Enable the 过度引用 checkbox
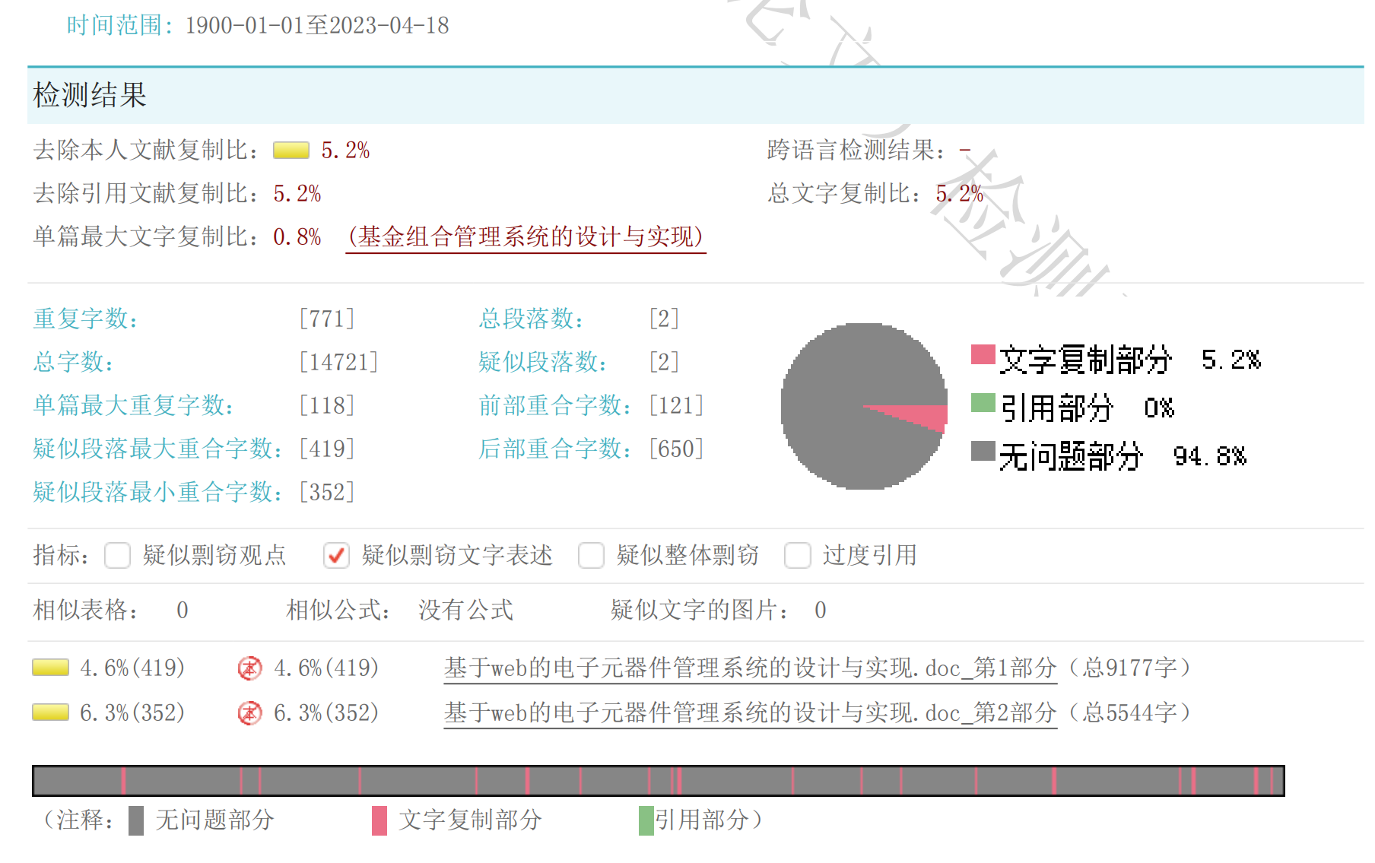Viewport: 1375px width, 863px height. [x=797, y=556]
